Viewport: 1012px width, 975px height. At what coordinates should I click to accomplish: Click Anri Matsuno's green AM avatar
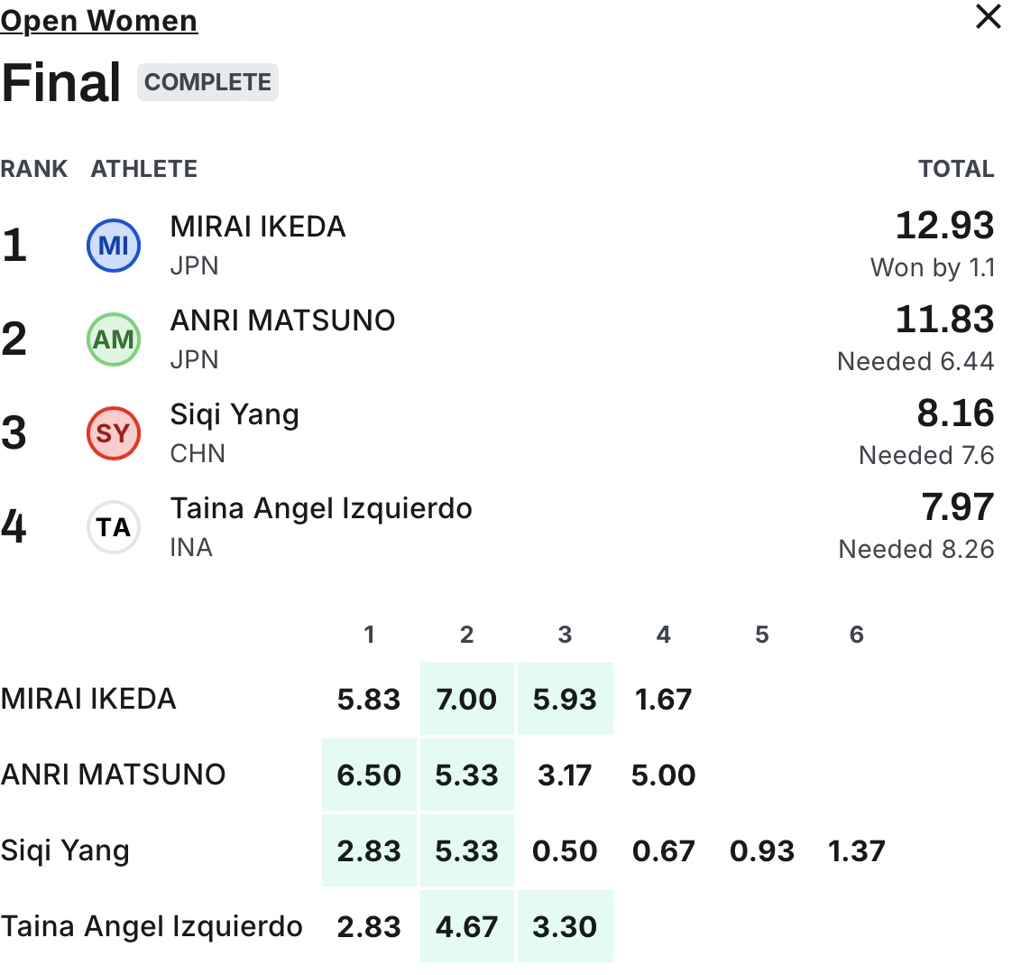[114, 339]
